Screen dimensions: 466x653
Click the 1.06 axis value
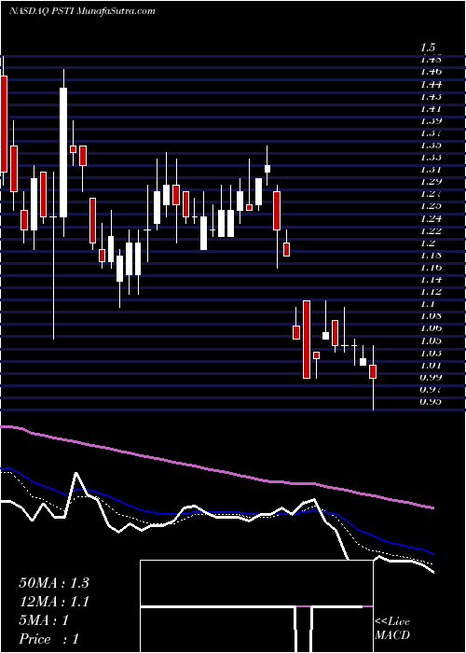point(432,327)
